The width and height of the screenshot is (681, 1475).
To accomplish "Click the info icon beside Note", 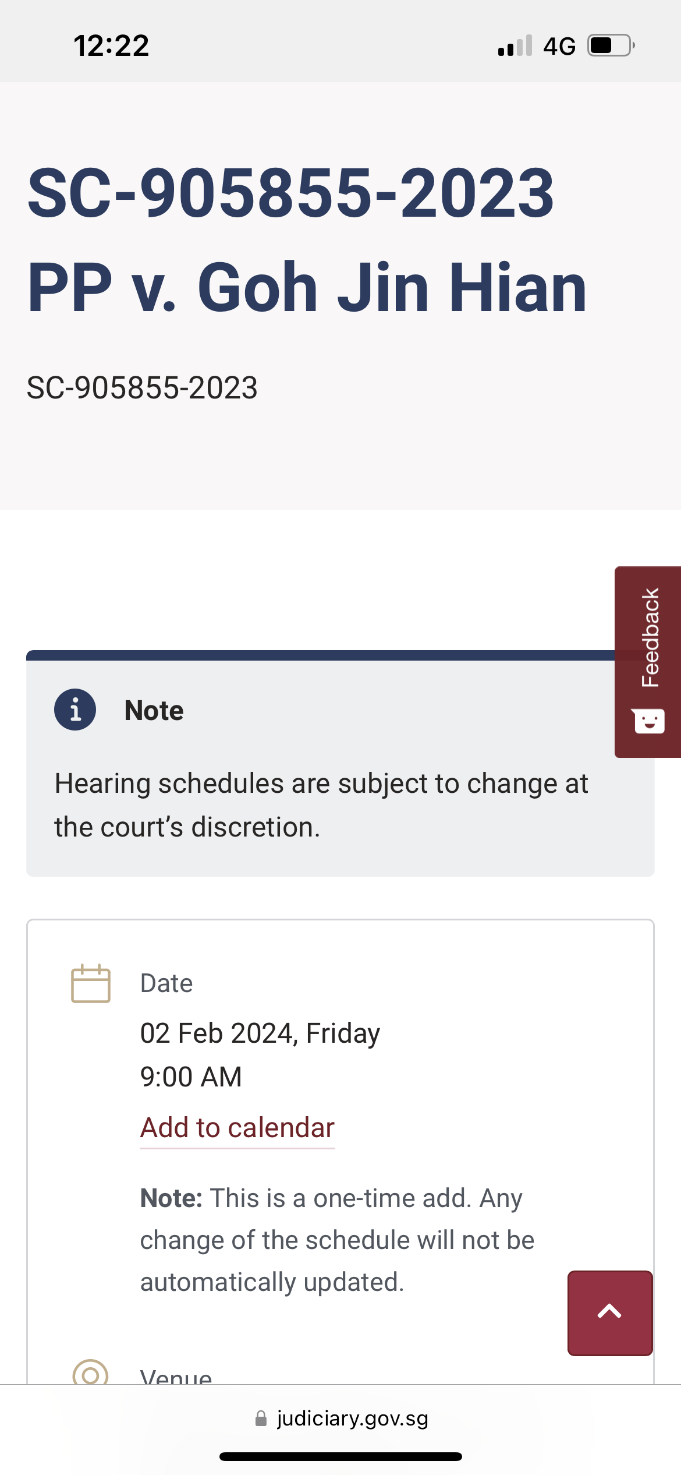I will click(x=75, y=710).
